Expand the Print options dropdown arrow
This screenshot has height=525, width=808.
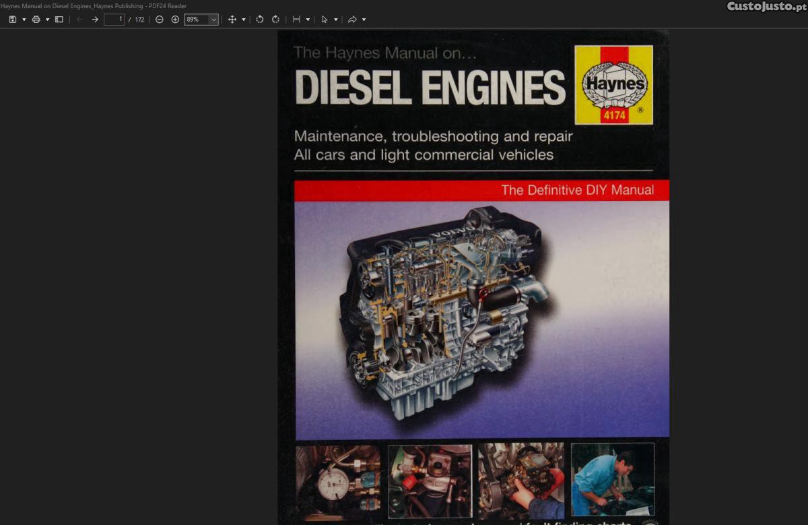[47, 20]
